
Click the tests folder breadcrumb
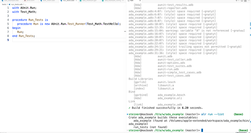pos(4,4)
